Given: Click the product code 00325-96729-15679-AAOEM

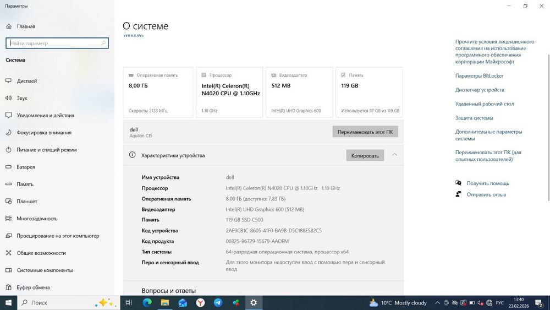Looking at the screenshot, I should pyautogui.click(x=257, y=241).
